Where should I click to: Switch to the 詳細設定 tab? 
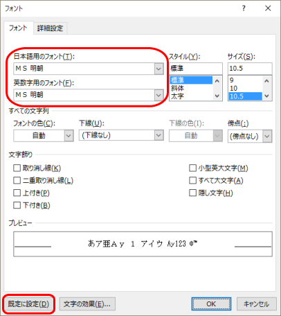point(51,28)
